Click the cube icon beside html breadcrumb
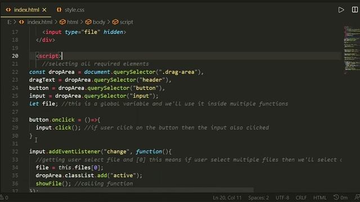This screenshot has height=202, width=360. 62,22
